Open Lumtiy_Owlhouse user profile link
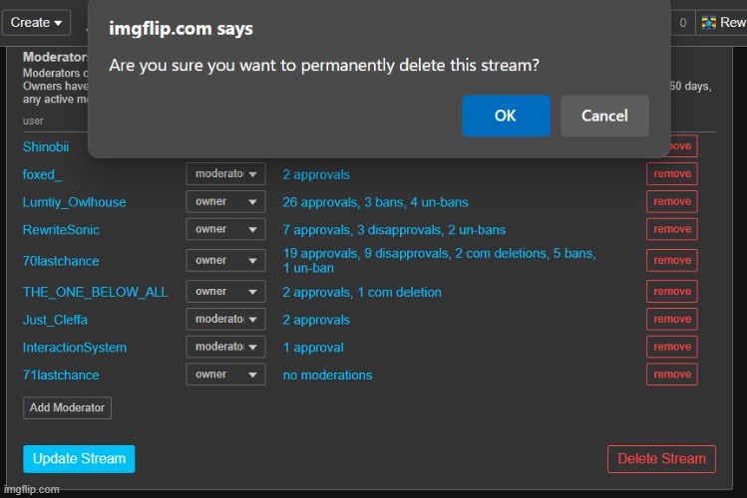 point(75,202)
